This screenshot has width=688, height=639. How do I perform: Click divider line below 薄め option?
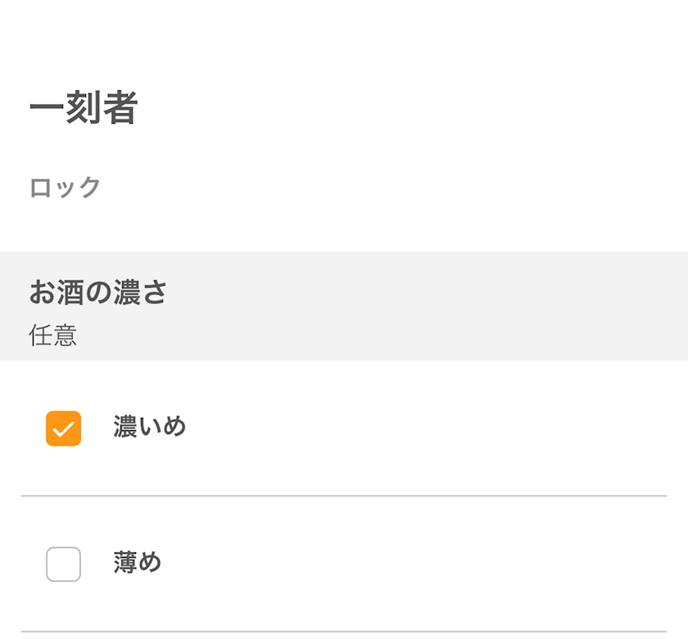click(344, 632)
